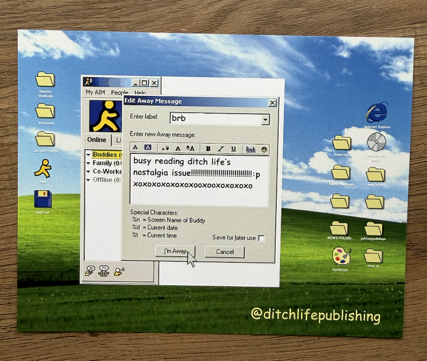Select the shrink font size icon

click(165, 148)
